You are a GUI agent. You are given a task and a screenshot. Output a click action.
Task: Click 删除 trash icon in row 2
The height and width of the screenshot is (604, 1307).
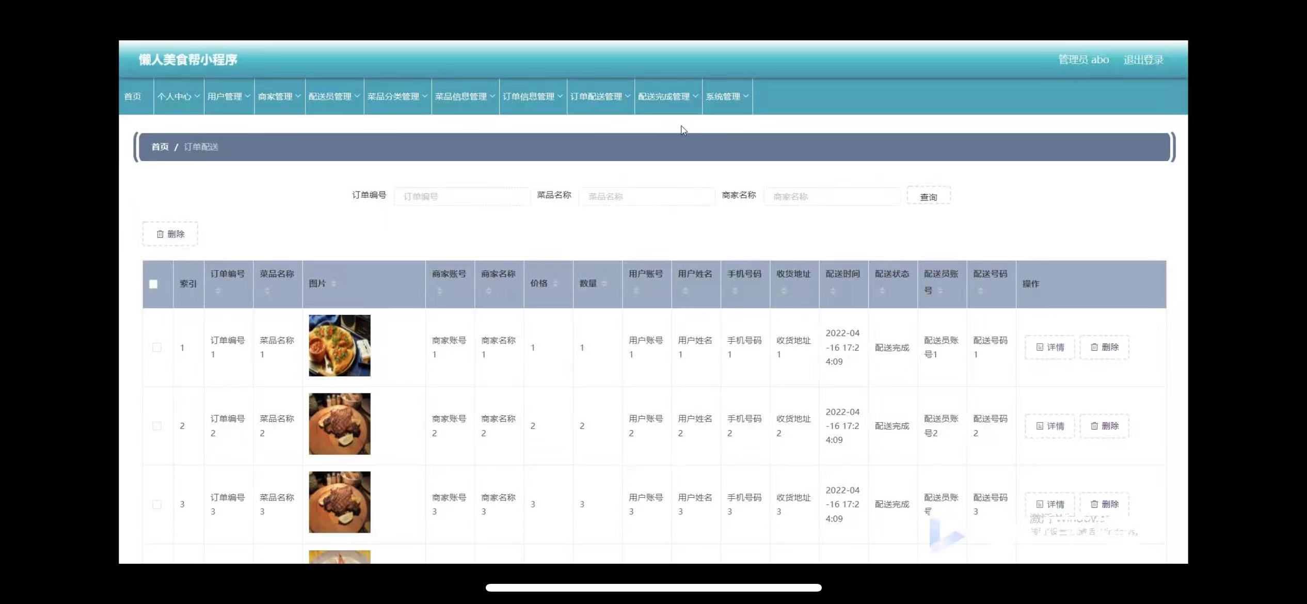(x=1094, y=426)
